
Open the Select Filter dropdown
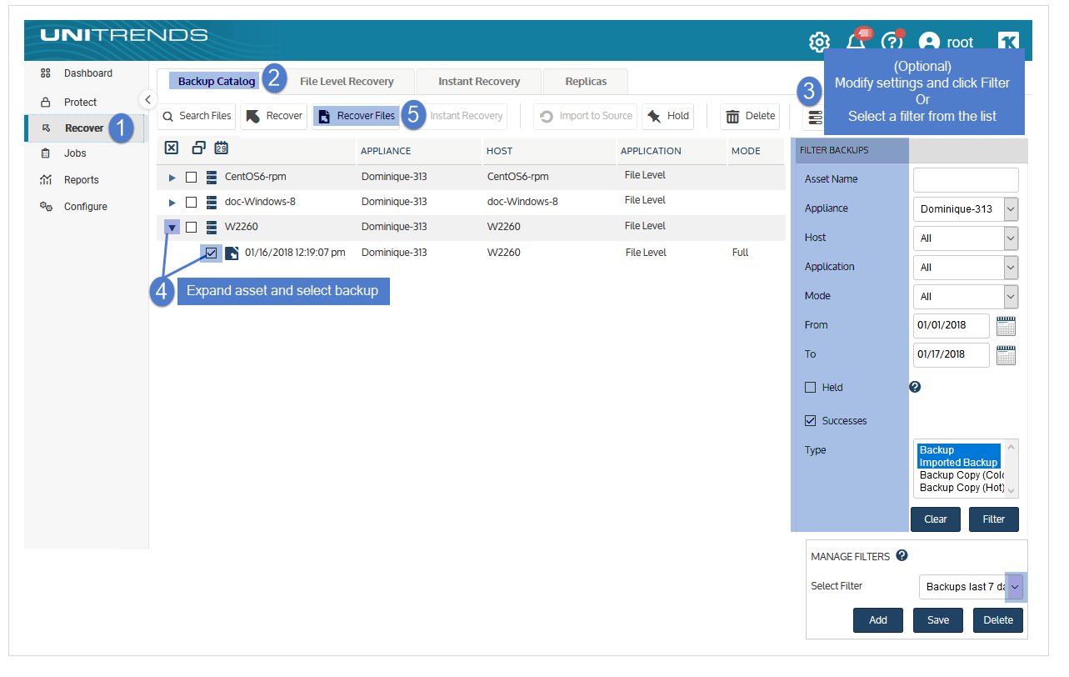point(972,587)
